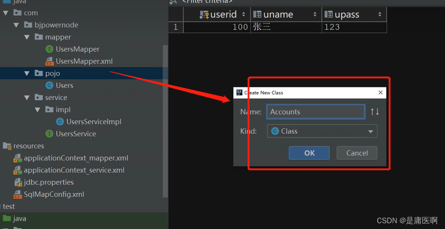
Task: Click Cancel in the Create New Class dialog
Action: click(x=357, y=153)
